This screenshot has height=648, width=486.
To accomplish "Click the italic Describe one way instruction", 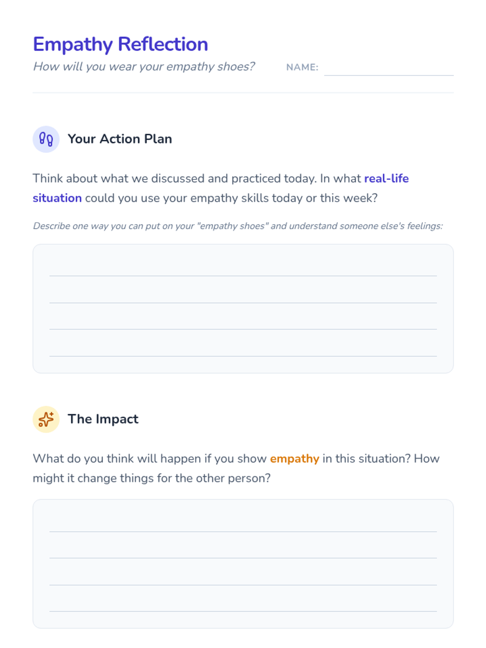I will click(238, 226).
